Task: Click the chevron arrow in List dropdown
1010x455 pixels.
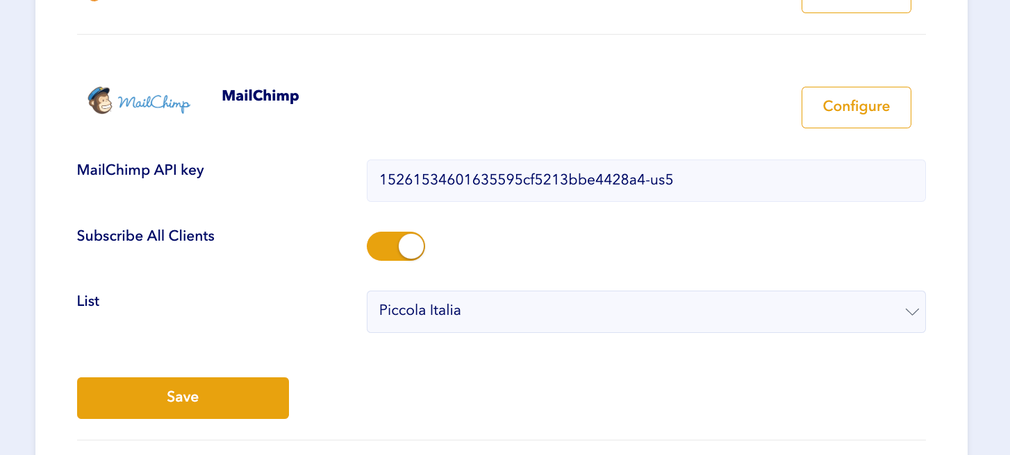Action: pos(912,312)
